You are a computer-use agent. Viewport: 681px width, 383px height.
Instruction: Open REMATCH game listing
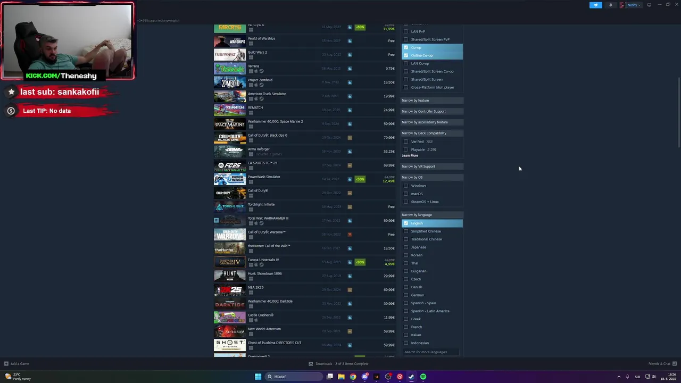305,110
